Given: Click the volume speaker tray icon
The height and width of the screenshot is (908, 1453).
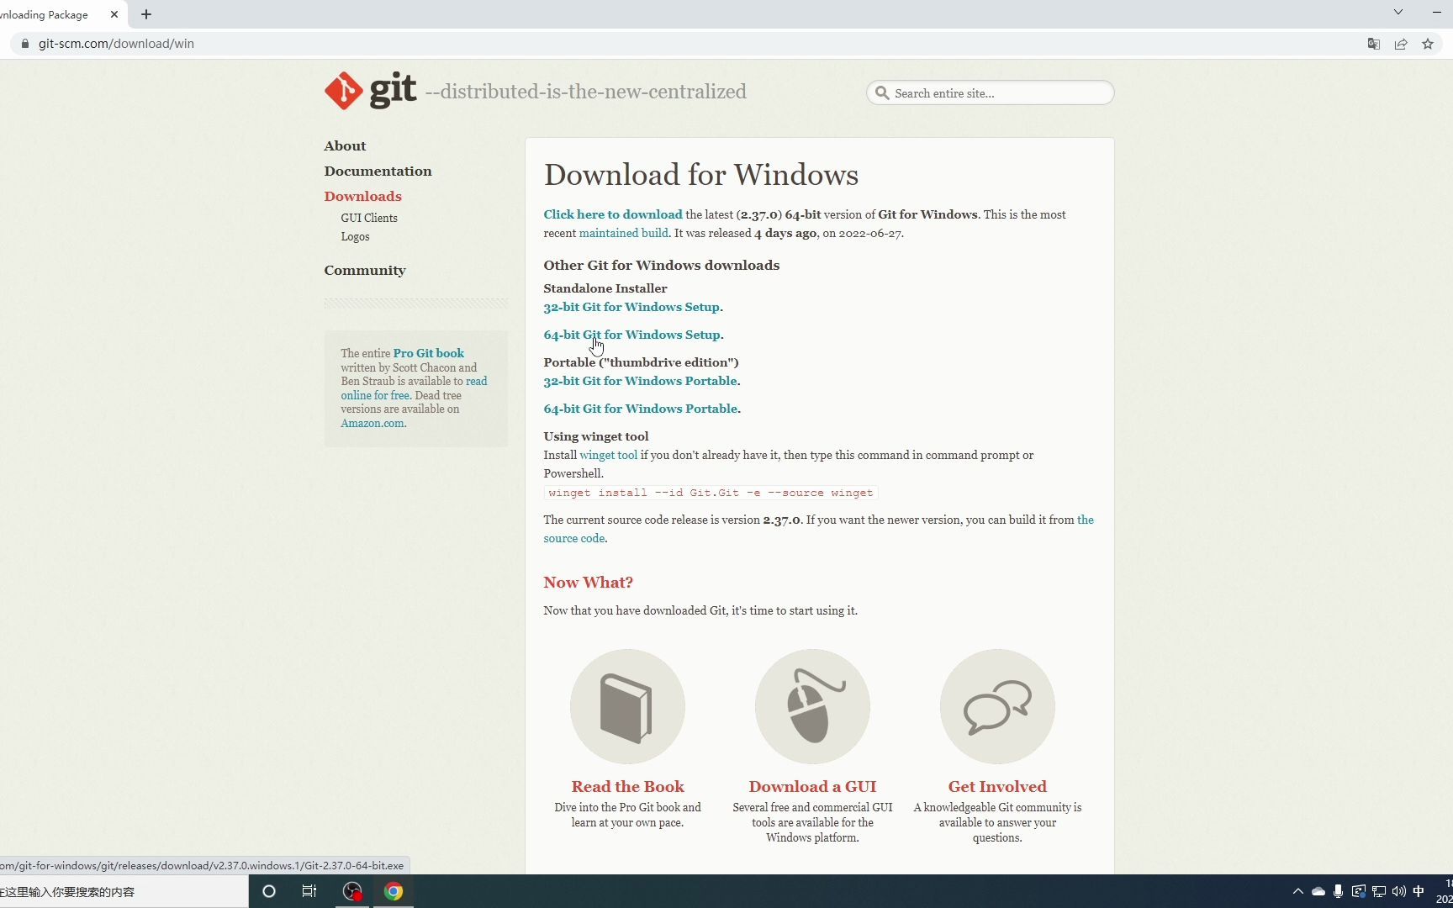Looking at the screenshot, I should click(1398, 891).
